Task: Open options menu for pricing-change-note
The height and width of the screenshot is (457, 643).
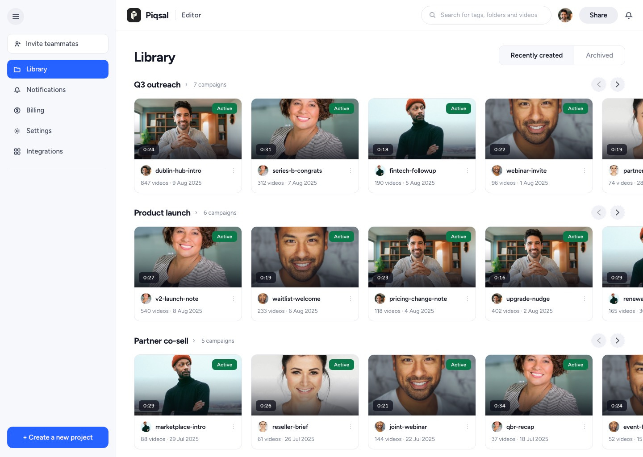Action: [468, 299]
